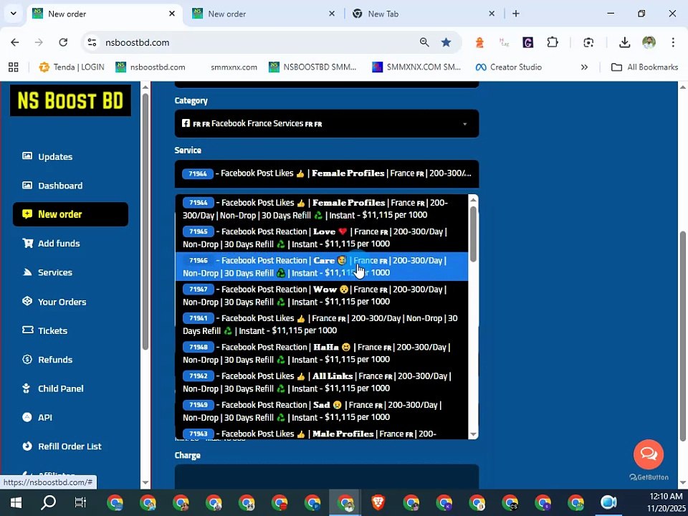This screenshot has width=688, height=516.
Task: Open Refill Order List
Action: point(62,446)
